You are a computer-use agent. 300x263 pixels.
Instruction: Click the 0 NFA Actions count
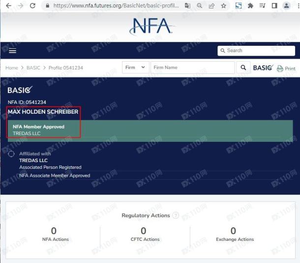(54, 230)
